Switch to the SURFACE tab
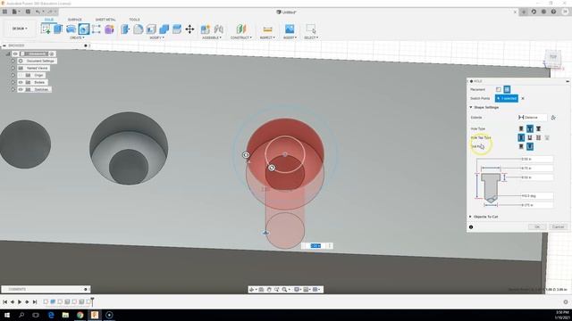Viewport: 572px width, 321px height. [75, 20]
